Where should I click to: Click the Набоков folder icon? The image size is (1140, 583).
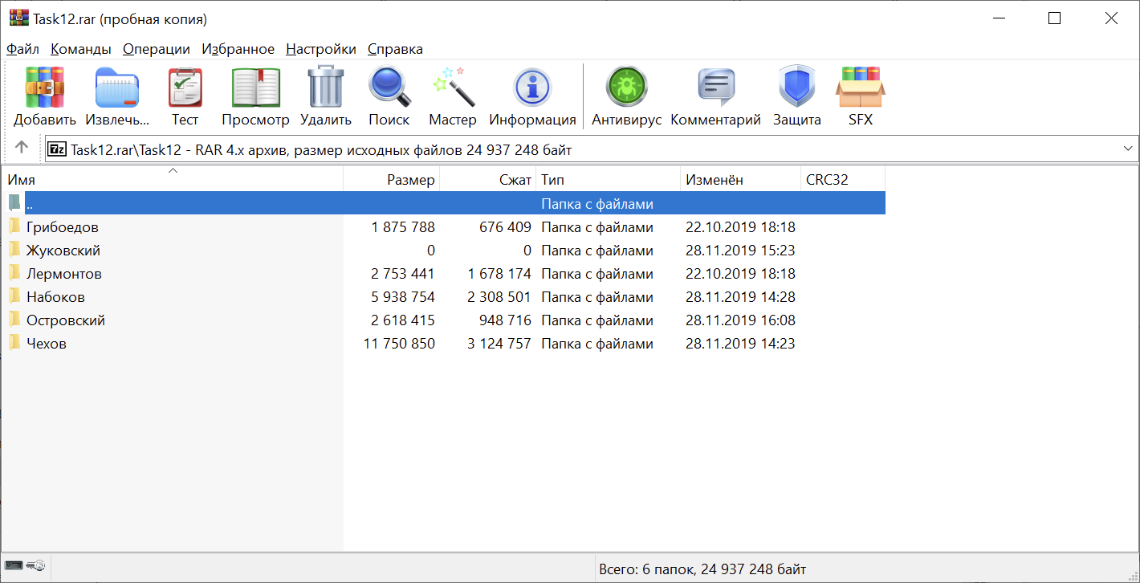point(14,296)
